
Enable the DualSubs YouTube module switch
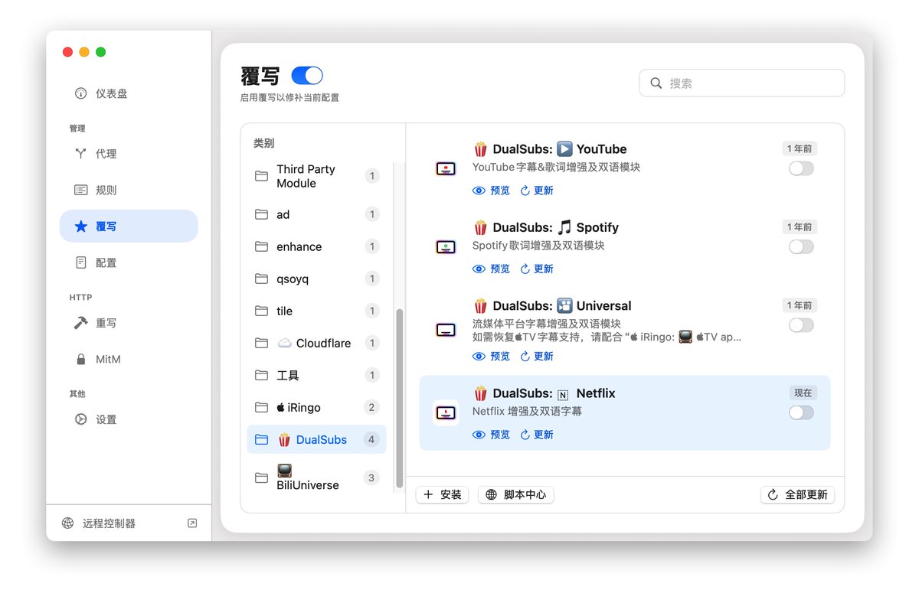pos(801,168)
